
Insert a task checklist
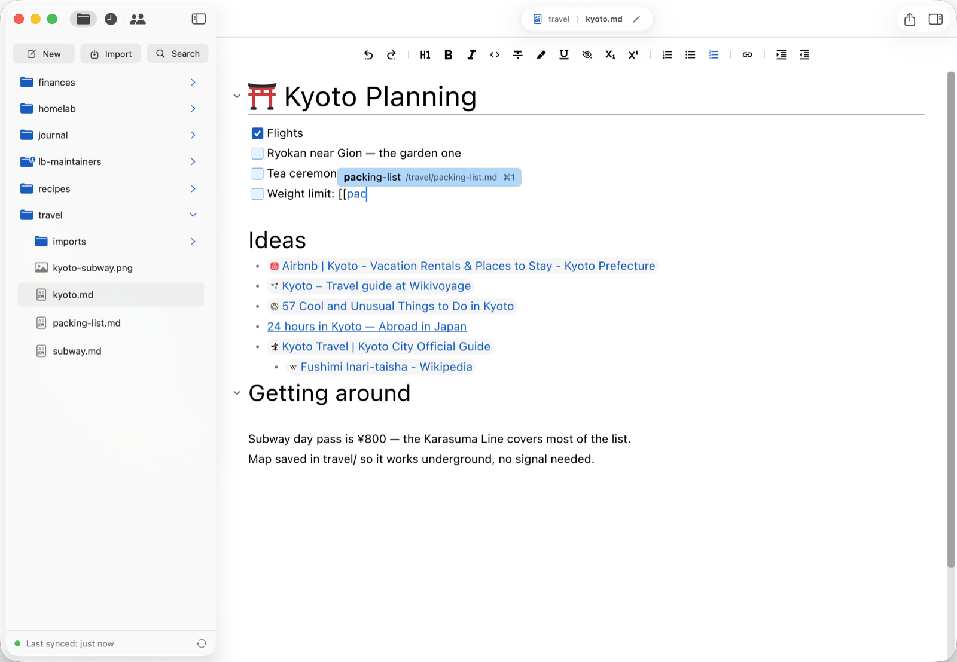coord(714,54)
